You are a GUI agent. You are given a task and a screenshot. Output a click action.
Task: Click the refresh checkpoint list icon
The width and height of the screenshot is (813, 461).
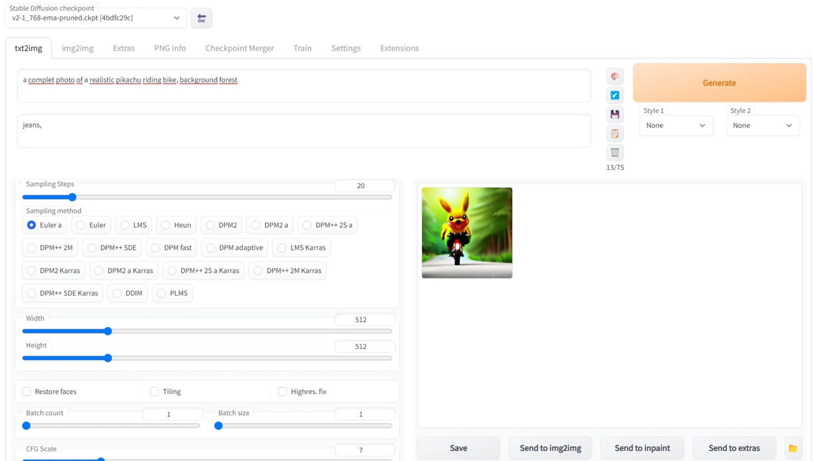(x=201, y=18)
